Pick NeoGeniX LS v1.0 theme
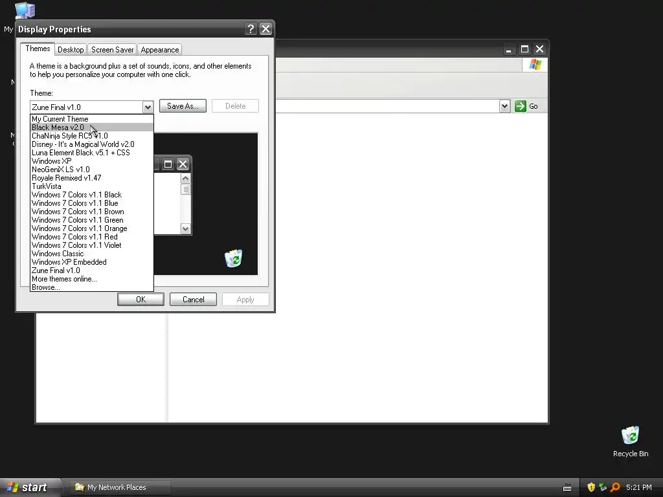The image size is (663, 497). click(x=92, y=170)
